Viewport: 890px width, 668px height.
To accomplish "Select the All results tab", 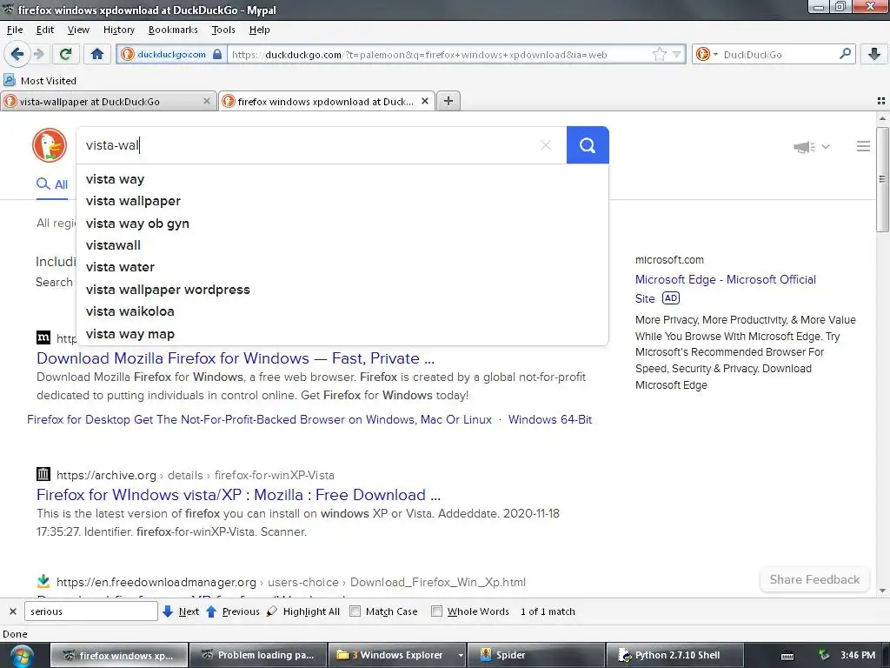I will tap(52, 184).
